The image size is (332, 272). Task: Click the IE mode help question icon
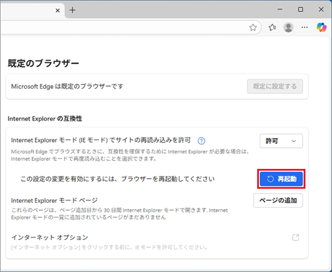coord(201,141)
